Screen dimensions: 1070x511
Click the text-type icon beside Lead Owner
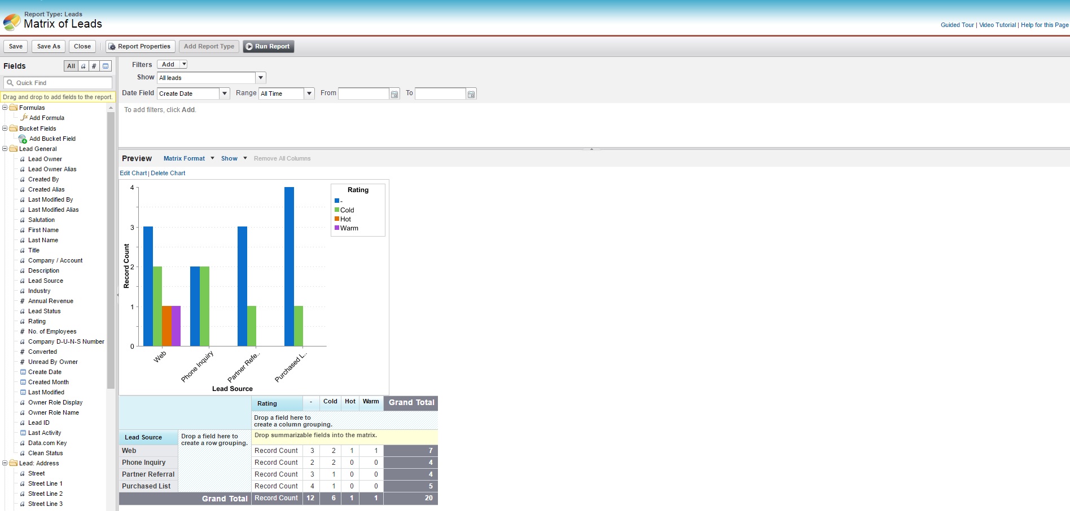[23, 159]
